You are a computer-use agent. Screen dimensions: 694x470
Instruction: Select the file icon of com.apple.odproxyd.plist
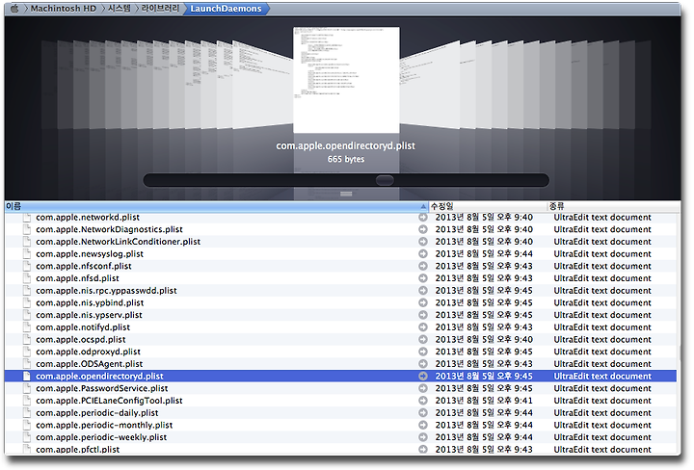[27, 352]
